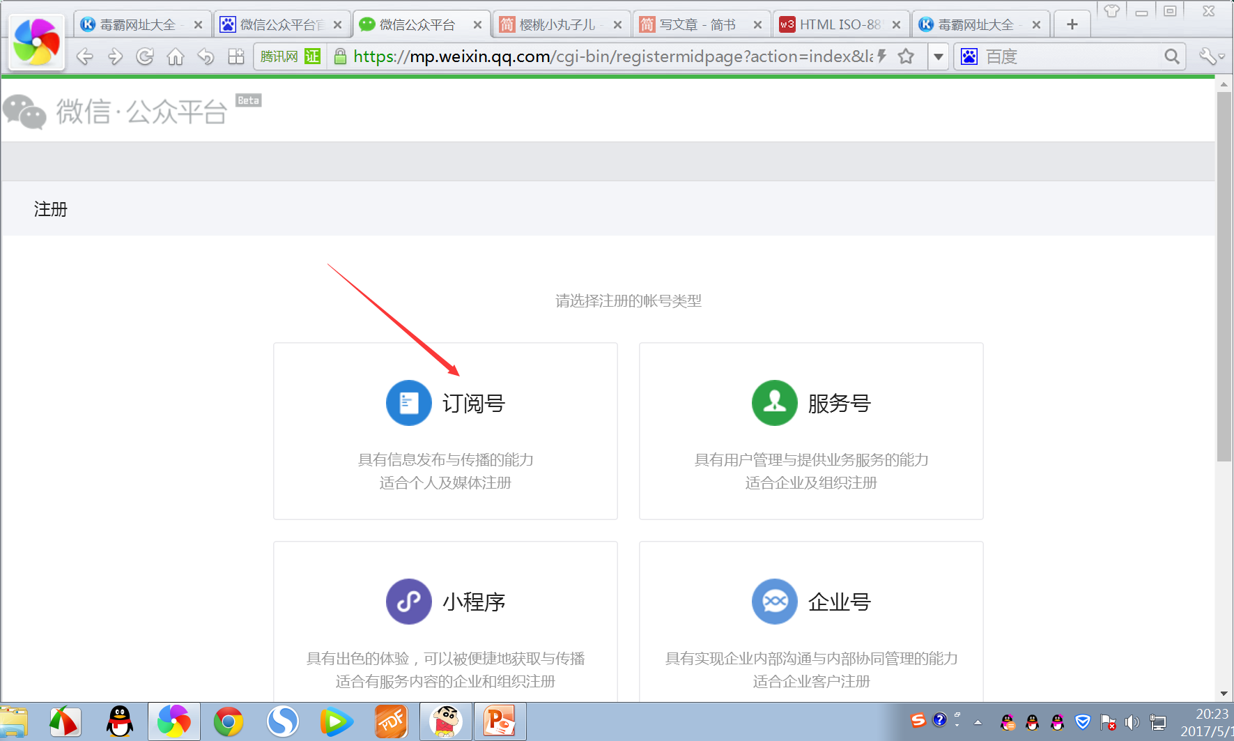
Task: Click the undo closed tab icon
Action: tap(206, 56)
